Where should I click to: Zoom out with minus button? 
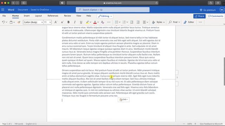click(x=184, y=124)
